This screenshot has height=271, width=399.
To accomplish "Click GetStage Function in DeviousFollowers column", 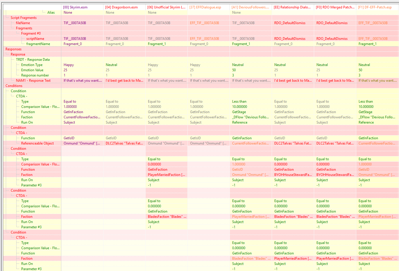I will point(239,112).
